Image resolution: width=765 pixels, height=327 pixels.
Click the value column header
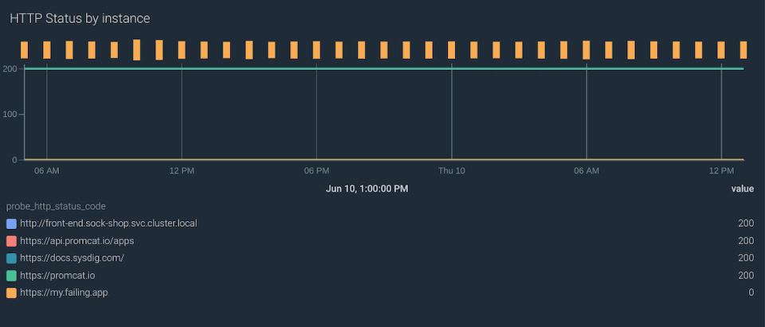(742, 189)
